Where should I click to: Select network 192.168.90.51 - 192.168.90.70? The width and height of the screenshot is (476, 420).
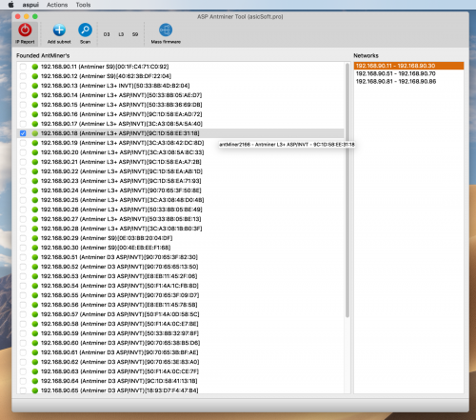[x=408, y=73]
